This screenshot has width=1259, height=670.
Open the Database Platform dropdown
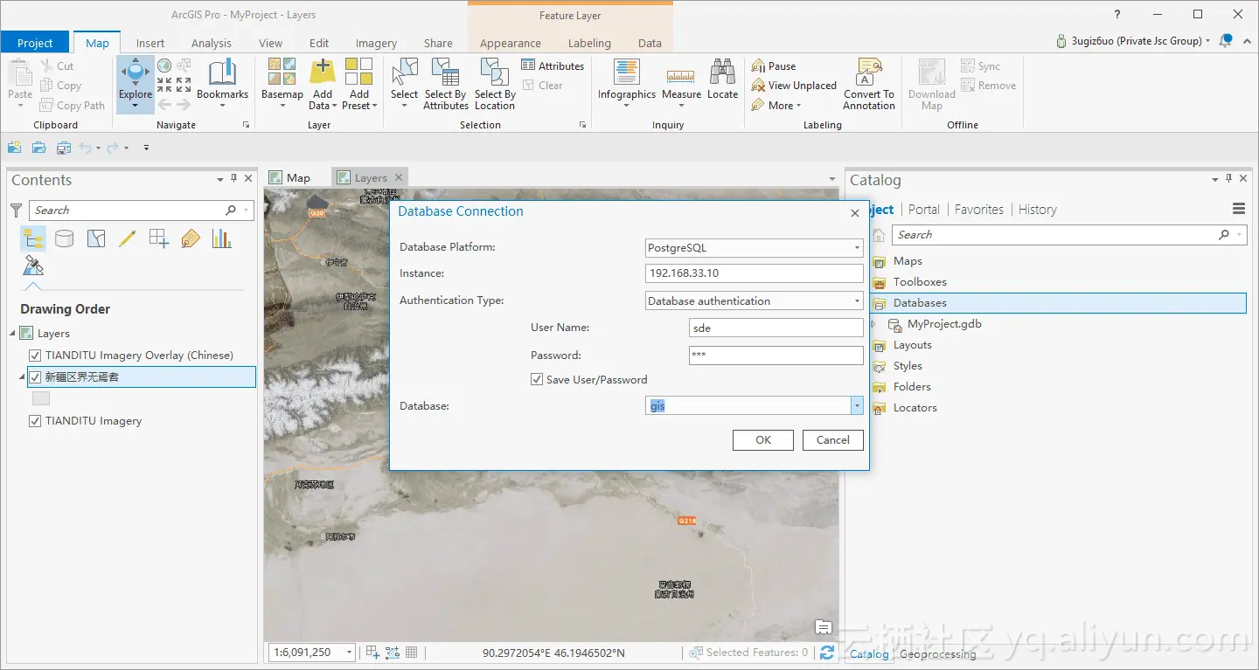click(x=856, y=247)
